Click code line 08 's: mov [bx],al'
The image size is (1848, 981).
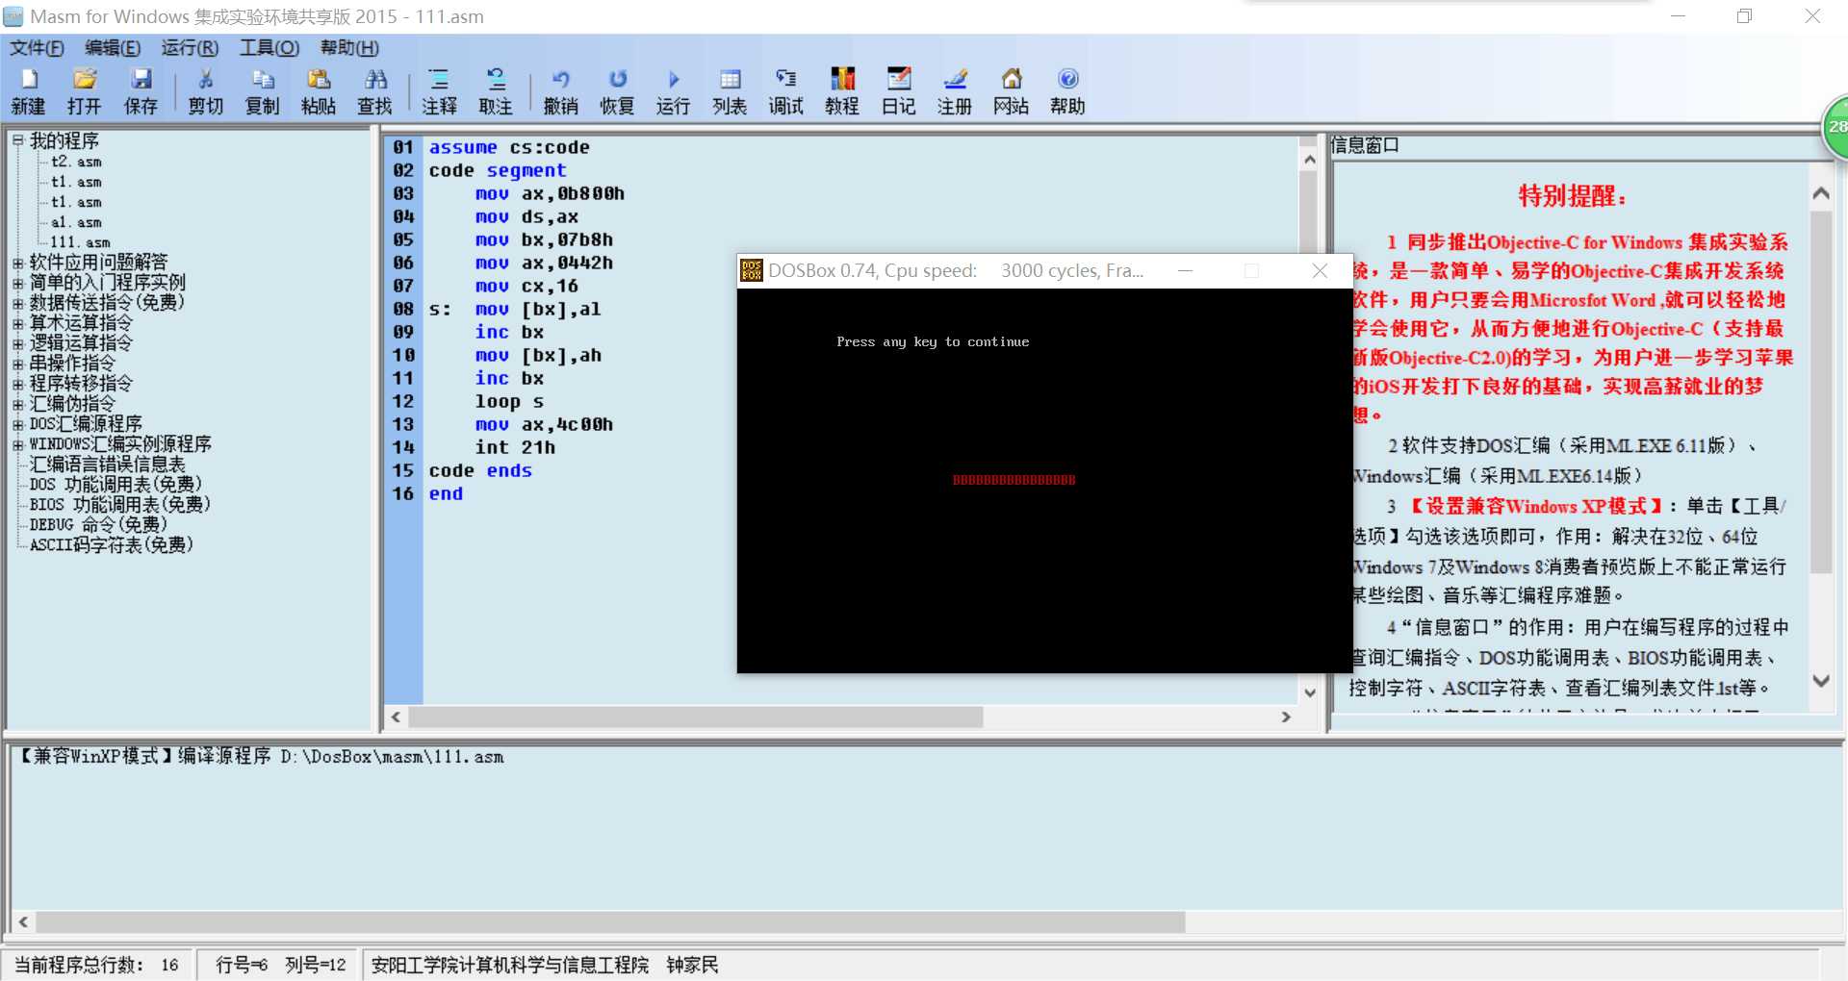[x=515, y=309]
